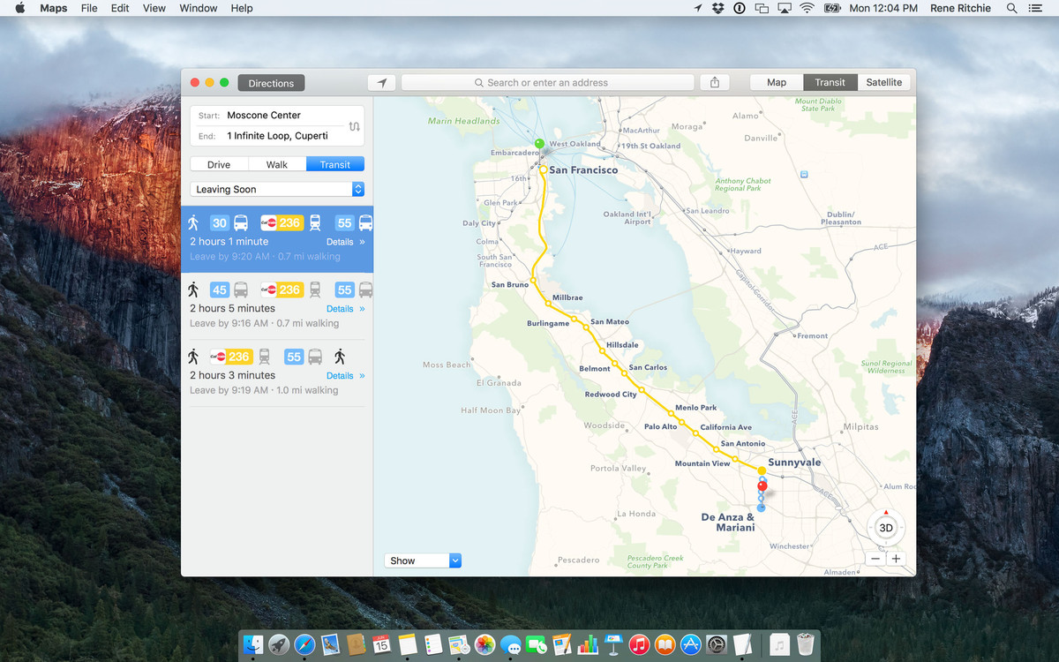Open the Rene Ritchie user menu

[x=960, y=8]
